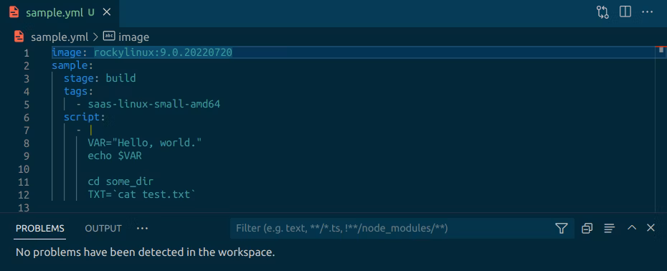
Task: Click the filter funnel icon in Problems
Action: pyautogui.click(x=562, y=229)
